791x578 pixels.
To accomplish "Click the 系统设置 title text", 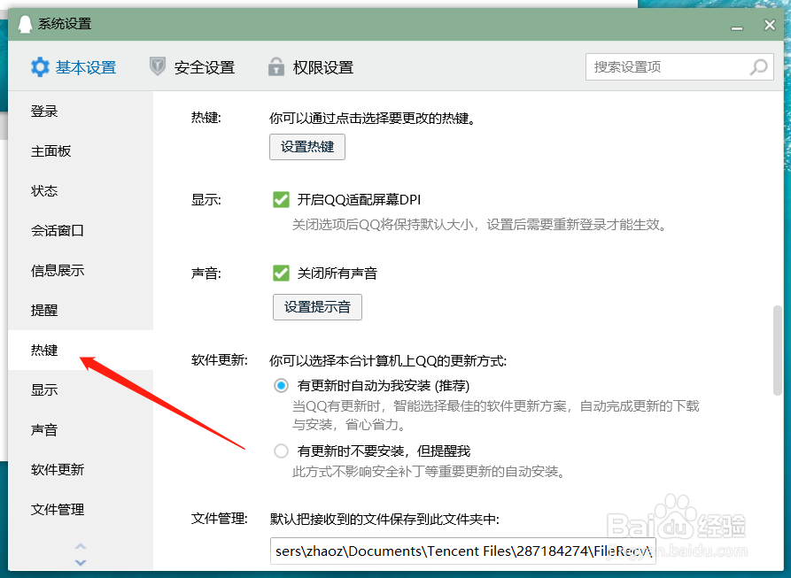I will pyautogui.click(x=65, y=24).
